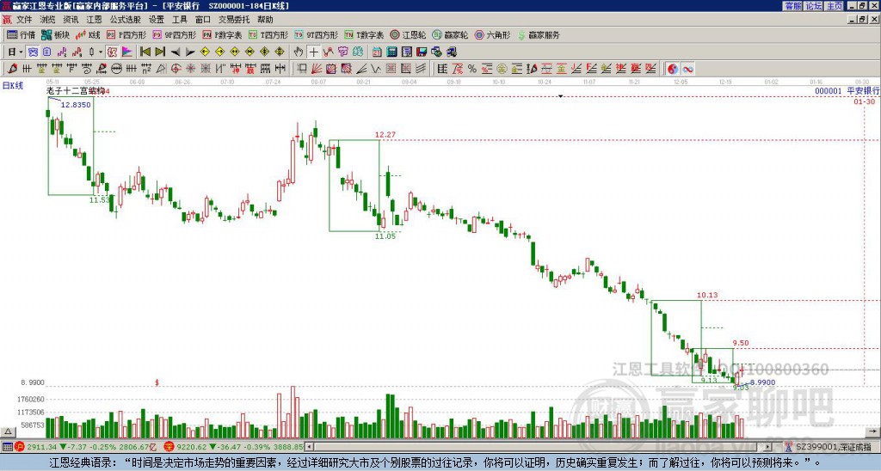This screenshot has width=881, height=471.
Task: Launch the 赢家轮 wheel tool
Action: tap(450, 34)
